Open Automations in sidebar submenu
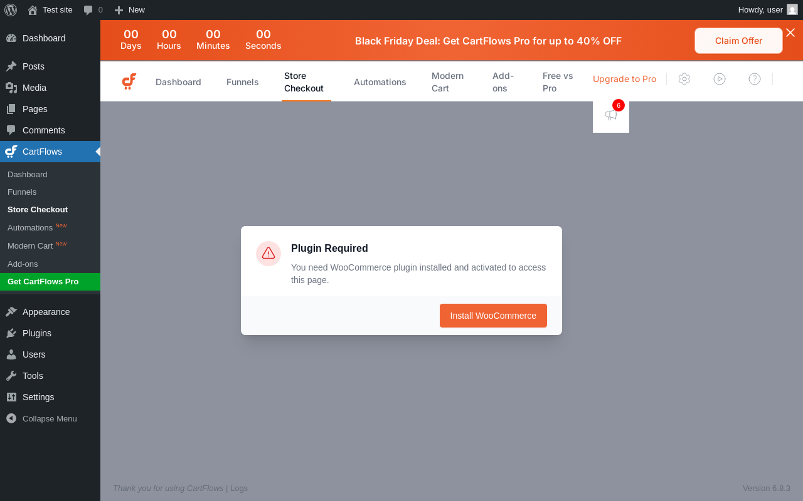Image resolution: width=803 pixels, height=501 pixels. point(30,227)
